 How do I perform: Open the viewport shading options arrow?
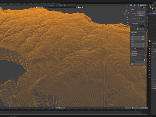tap(147, 5)
